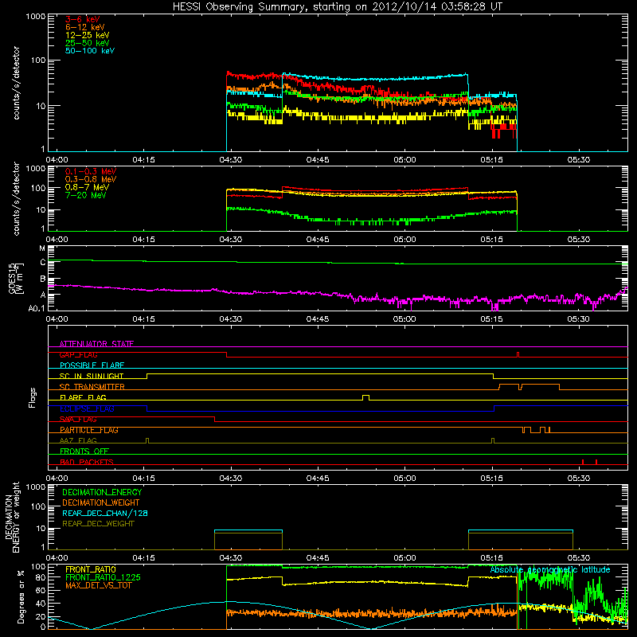This screenshot has height=637, width=637.
Task: Click the A0.1 label on GOES15 axis
Action: click(37, 308)
